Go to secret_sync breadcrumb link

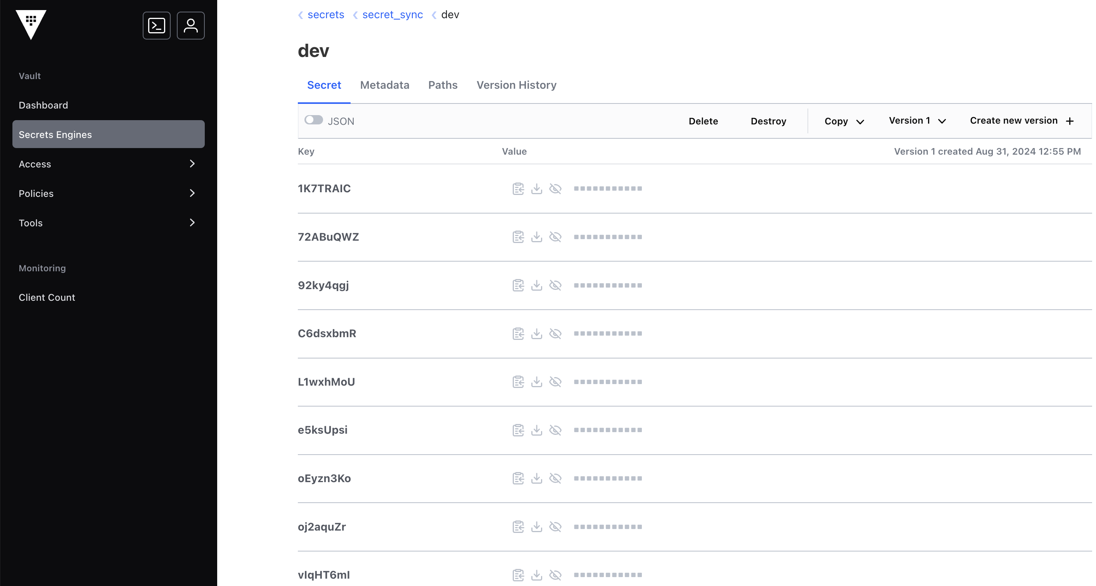(392, 15)
